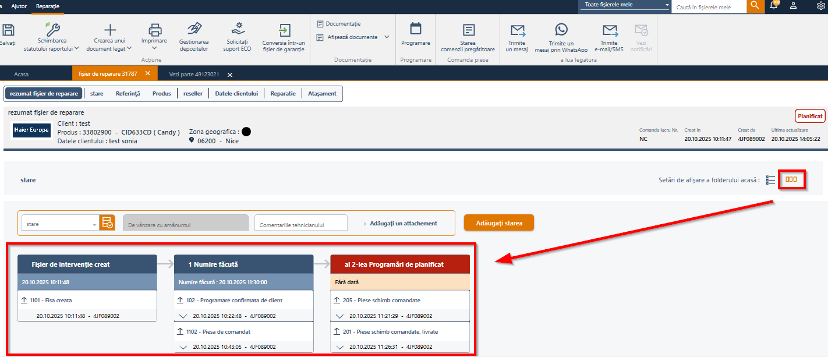Click the Caută în fișierele mele search field

point(709,6)
